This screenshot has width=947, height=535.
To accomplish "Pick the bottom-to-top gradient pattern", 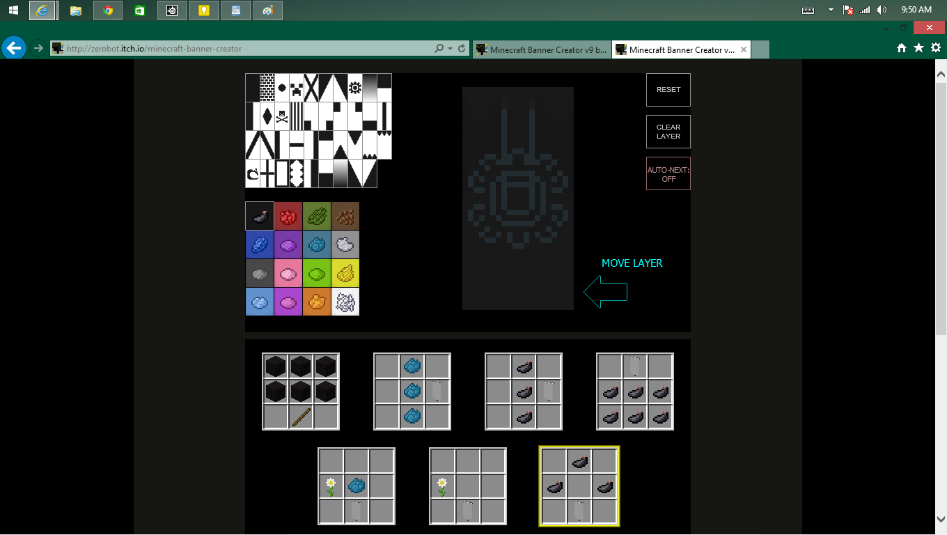I will point(341,173).
